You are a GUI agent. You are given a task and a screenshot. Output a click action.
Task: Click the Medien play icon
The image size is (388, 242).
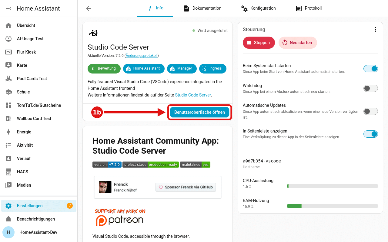pyautogui.click(x=8, y=185)
